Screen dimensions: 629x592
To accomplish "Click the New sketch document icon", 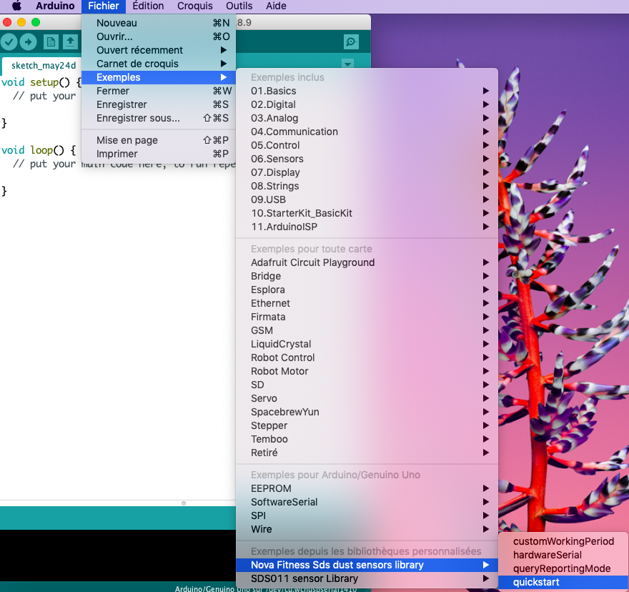I will tap(51, 41).
